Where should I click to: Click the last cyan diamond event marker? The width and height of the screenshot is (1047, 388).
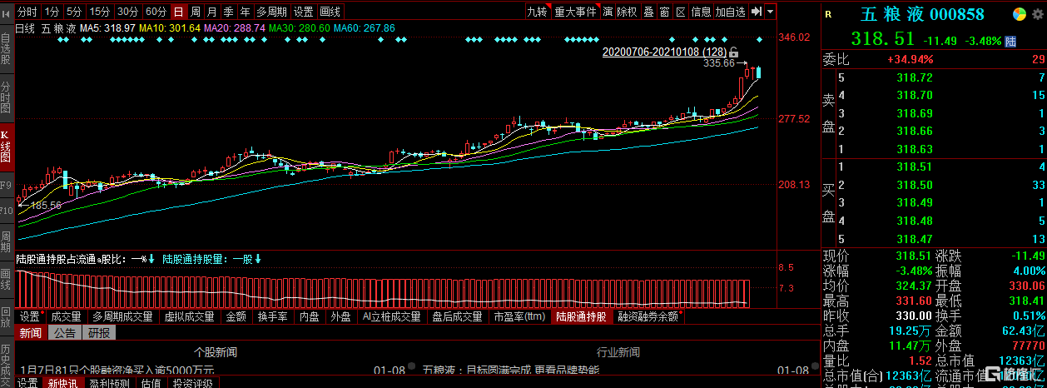click(759, 39)
